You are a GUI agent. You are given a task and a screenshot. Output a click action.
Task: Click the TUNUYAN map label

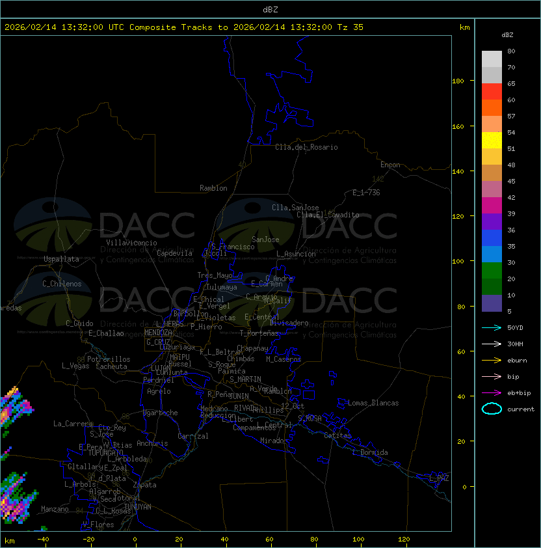tap(138, 507)
